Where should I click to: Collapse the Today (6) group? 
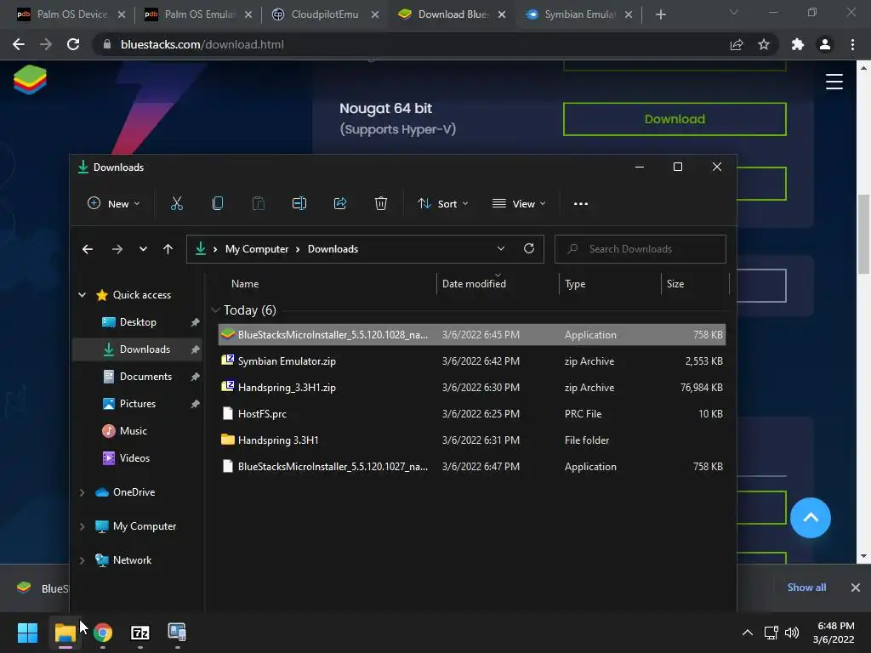[215, 310]
